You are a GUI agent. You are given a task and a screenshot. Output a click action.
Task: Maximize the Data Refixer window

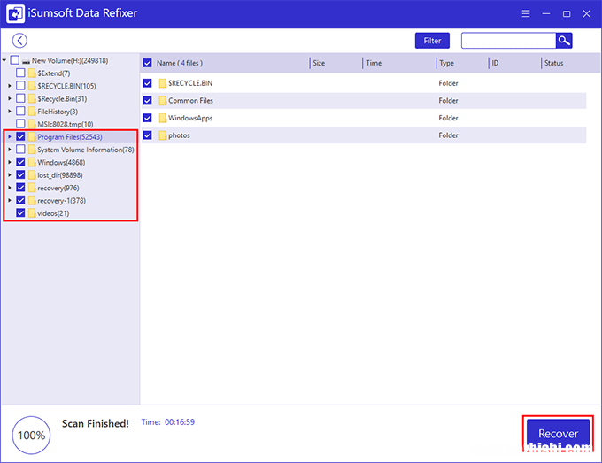tap(567, 14)
